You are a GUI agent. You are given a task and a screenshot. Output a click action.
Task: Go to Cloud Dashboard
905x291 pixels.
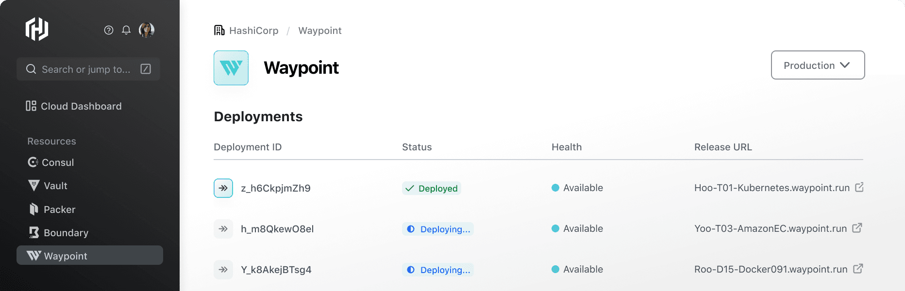click(74, 106)
